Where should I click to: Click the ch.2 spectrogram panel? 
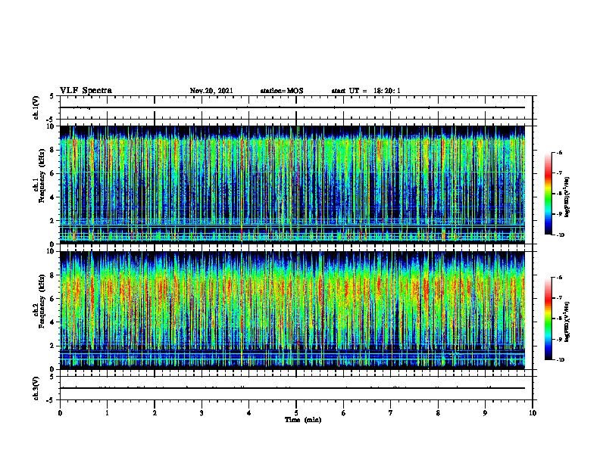(x=292, y=310)
